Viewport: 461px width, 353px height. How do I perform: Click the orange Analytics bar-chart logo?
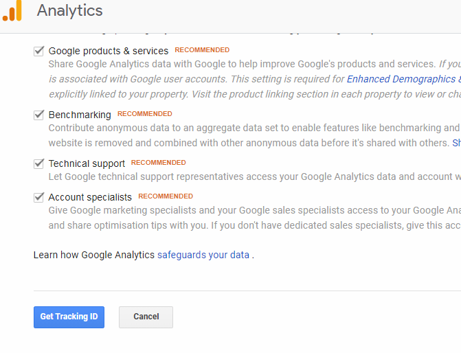point(12,11)
